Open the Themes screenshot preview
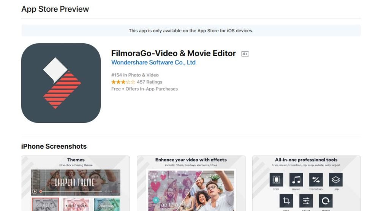Viewport: 389px width, 211px height. (x=76, y=183)
